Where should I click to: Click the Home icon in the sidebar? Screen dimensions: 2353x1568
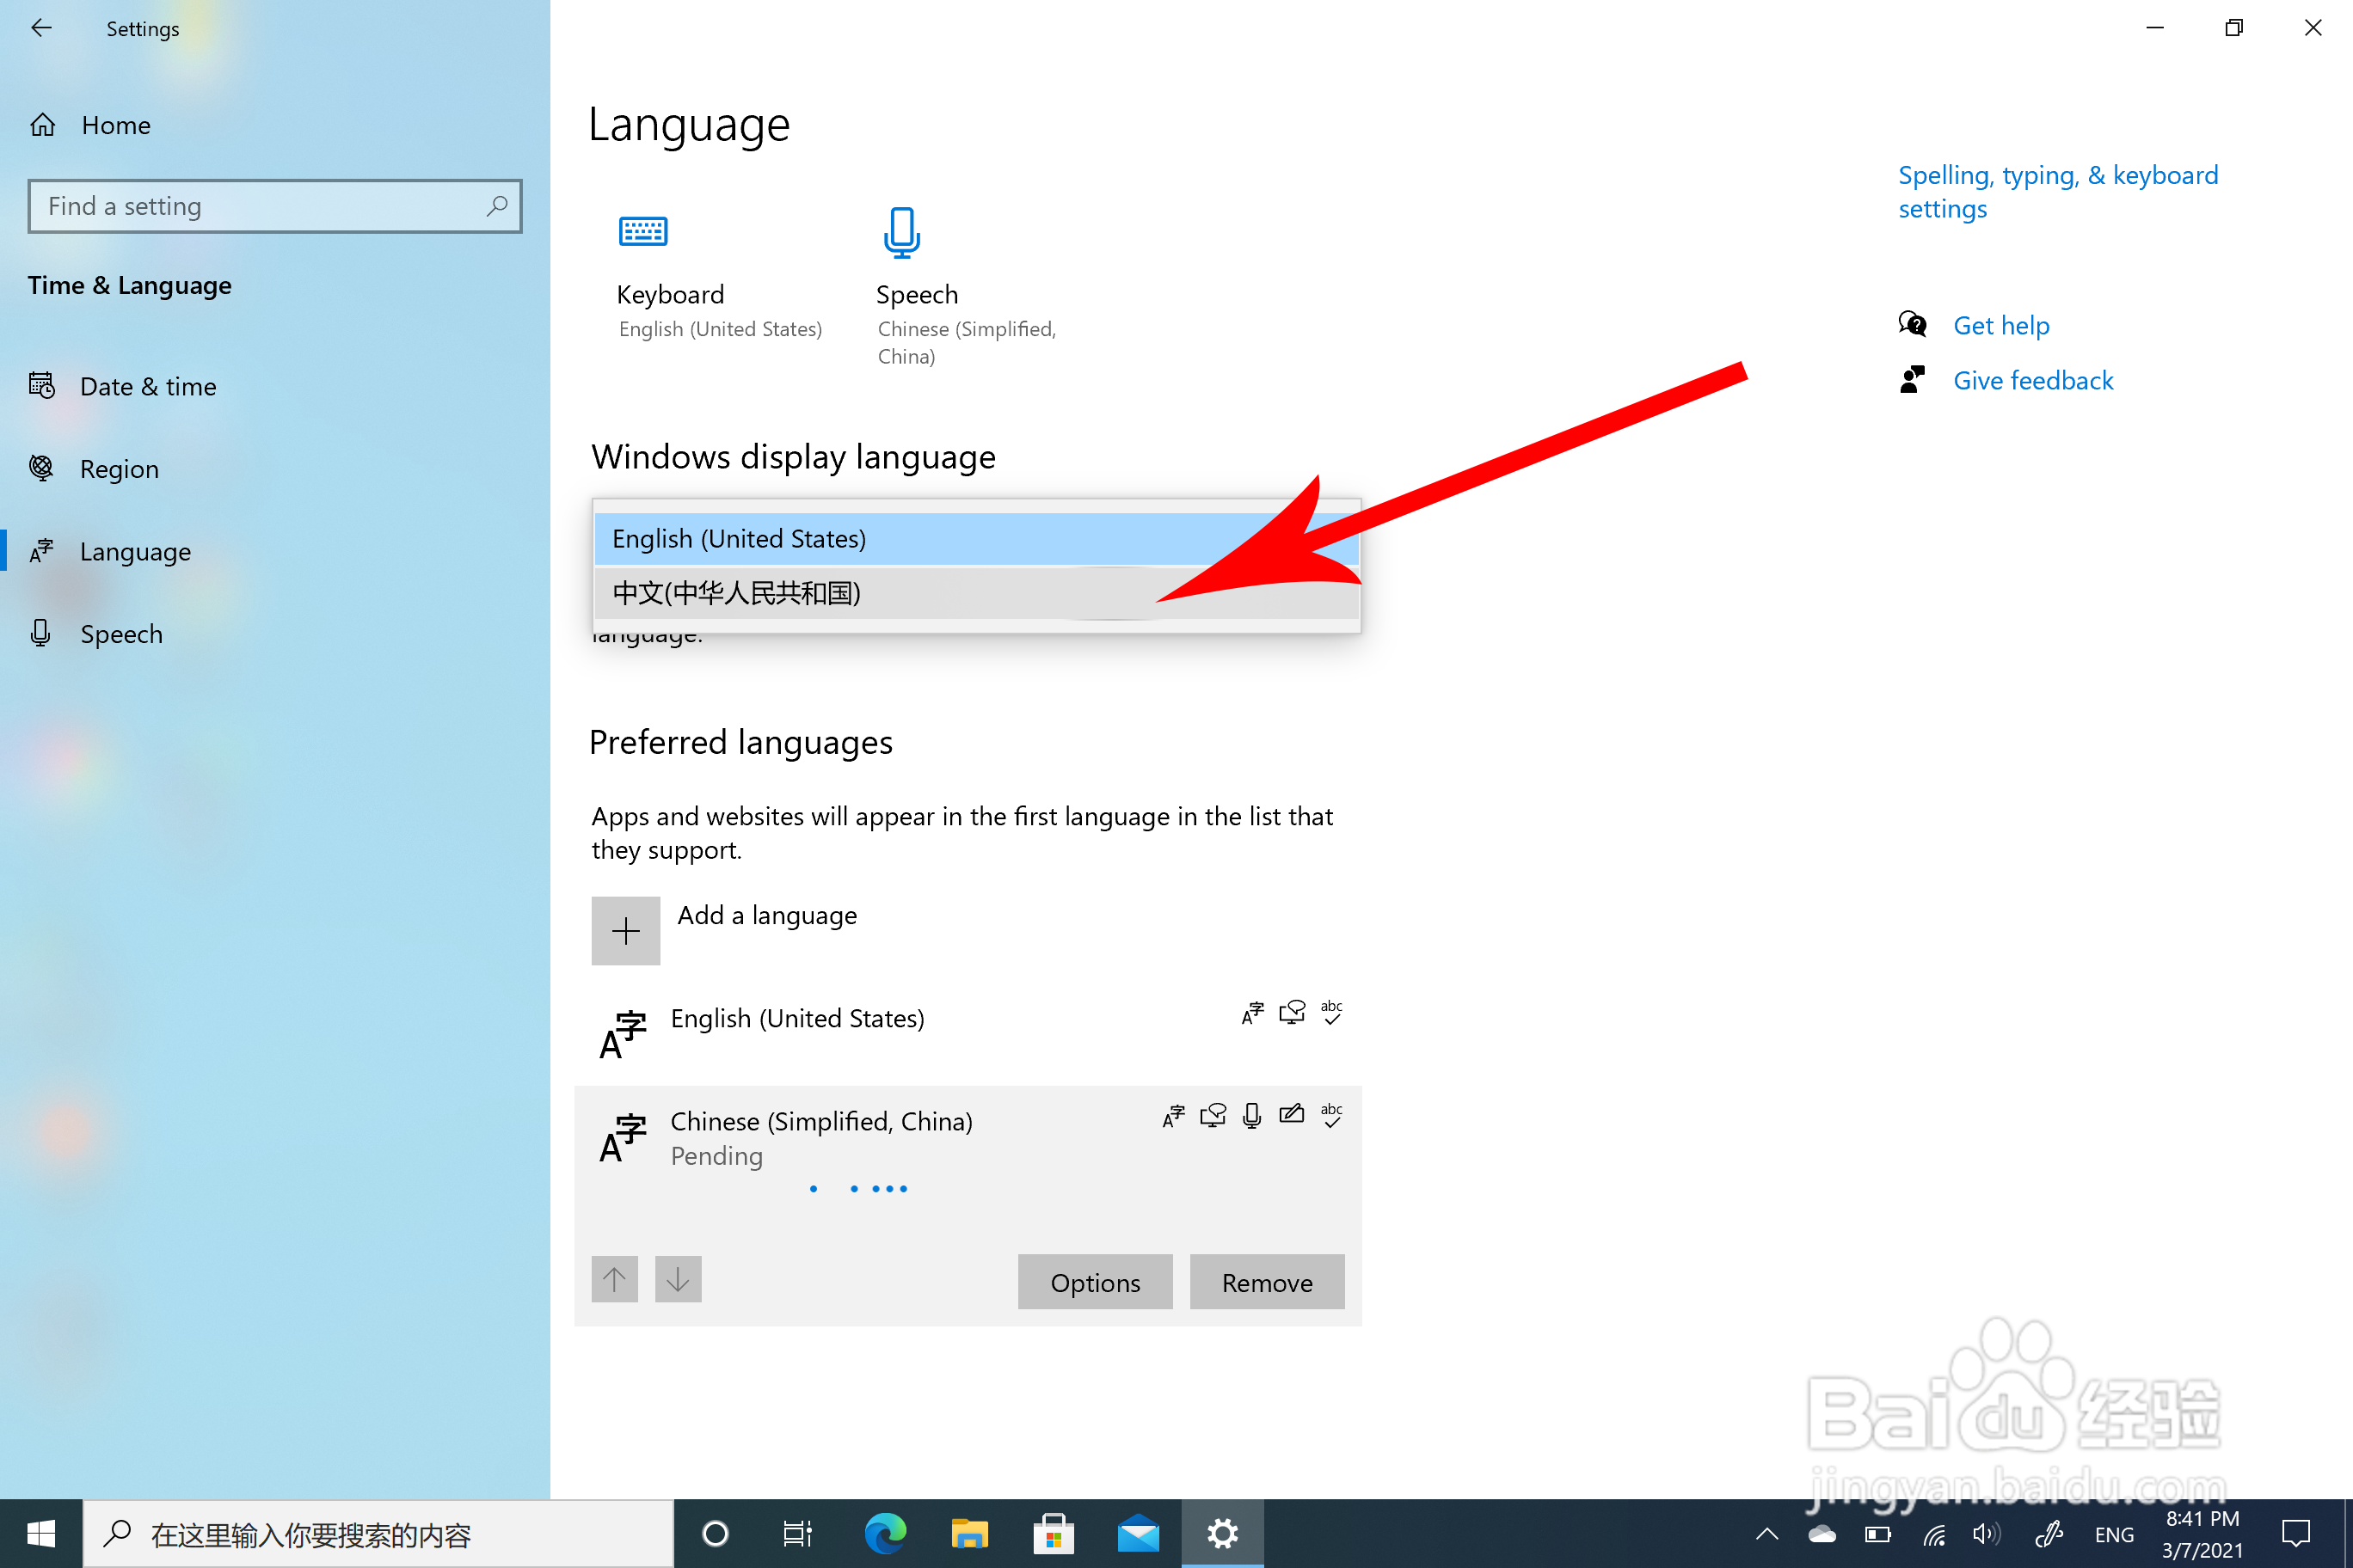pyautogui.click(x=43, y=125)
